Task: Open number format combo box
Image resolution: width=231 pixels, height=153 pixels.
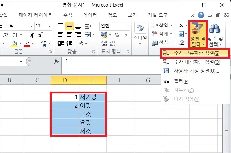Action: click(115, 26)
